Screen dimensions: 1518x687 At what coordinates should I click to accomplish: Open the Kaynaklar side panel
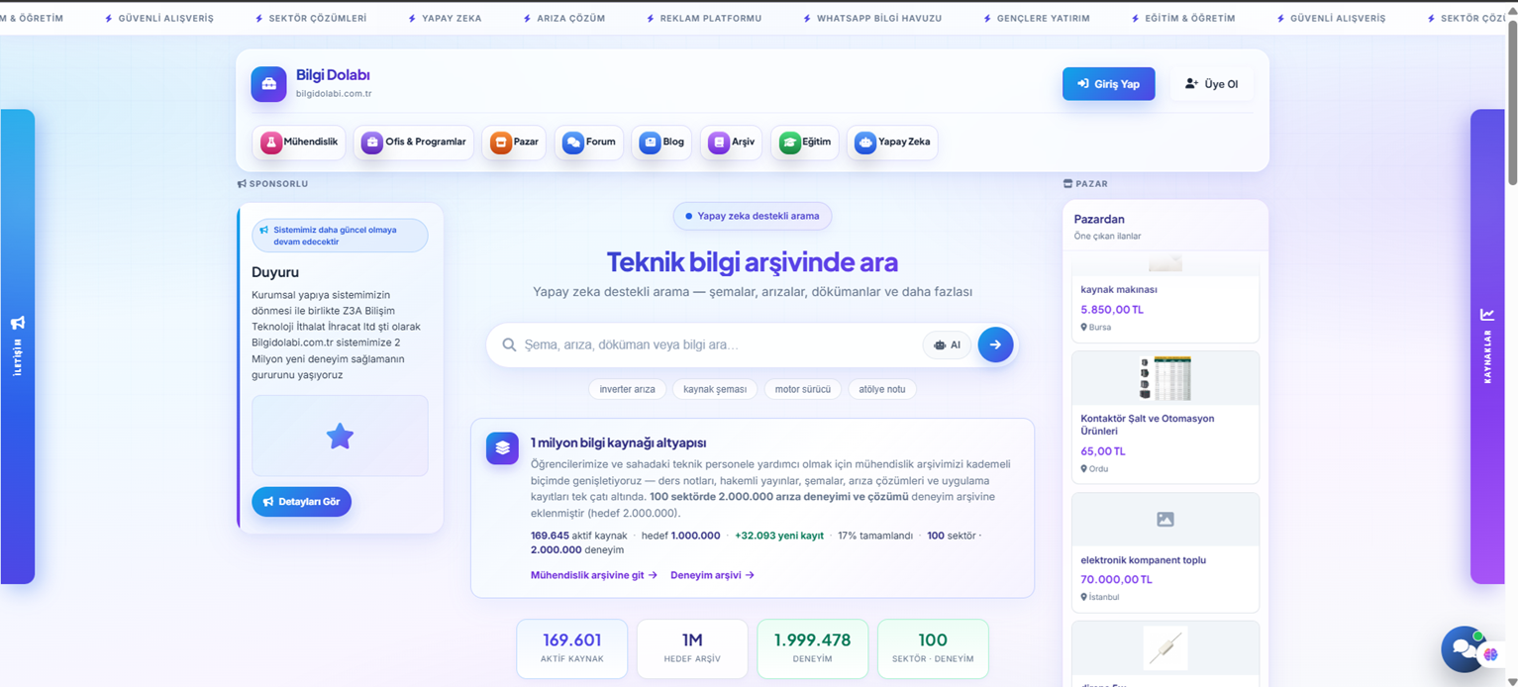click(x=1487, y=346)
